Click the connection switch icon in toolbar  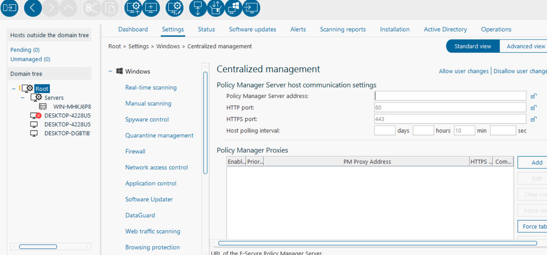[9, 8]
